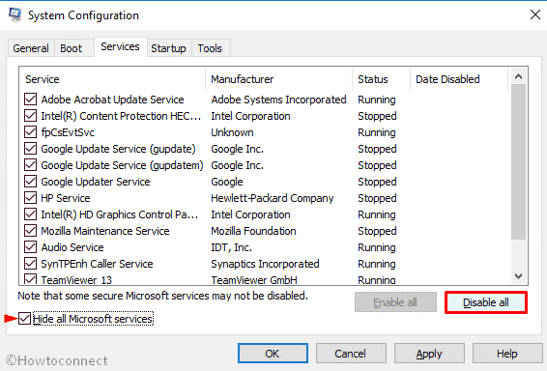Viewport: 547px width, 371px height.
Task: Toggle SynTPEnh Caller Service checkbox
Action: click(30, 264)
